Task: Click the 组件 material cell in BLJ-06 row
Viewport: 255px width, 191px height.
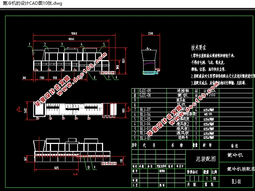Action: 208,114
